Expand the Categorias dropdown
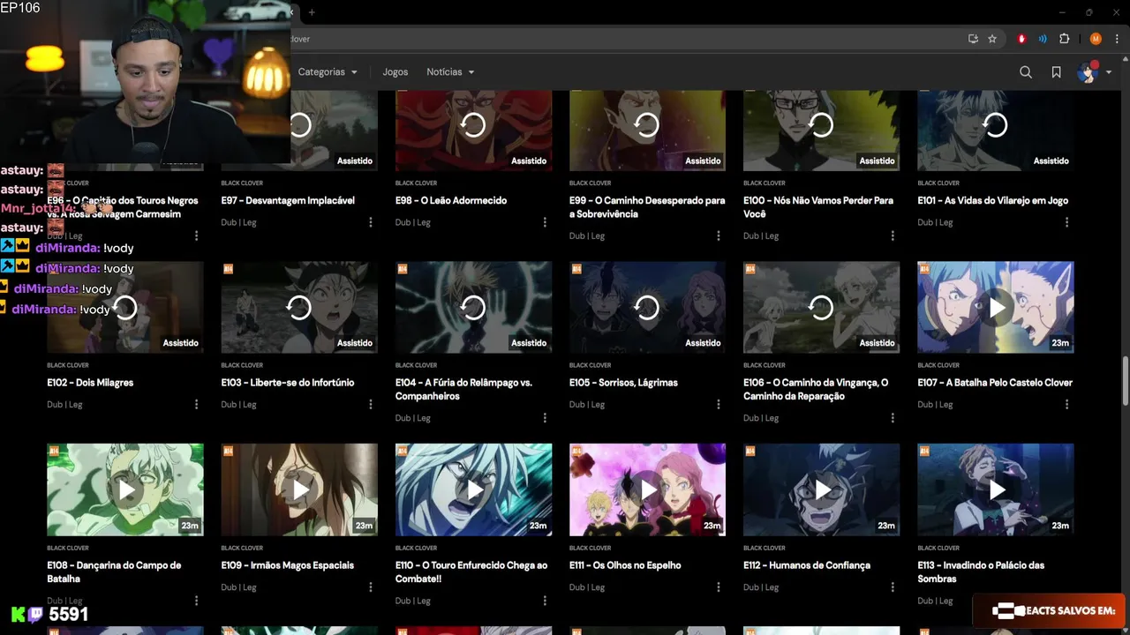The height and width of the screenshot is (635, 1130). pos(328,72)
